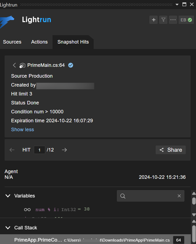
Task: Select the PrimeApp call stack frame row
Action: pos(92,240)
